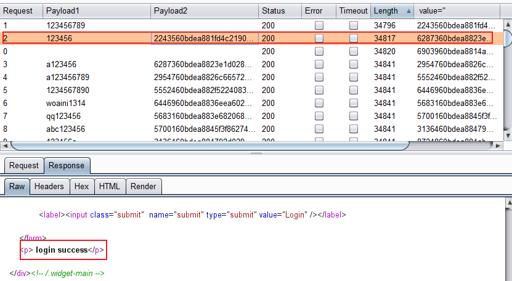Show the Render tab
512x281 pixels.
(144, 186)
